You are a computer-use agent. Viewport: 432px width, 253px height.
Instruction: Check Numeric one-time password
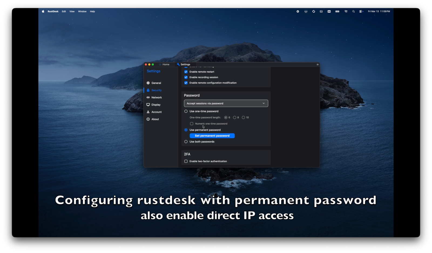click(x=192, y=123)
